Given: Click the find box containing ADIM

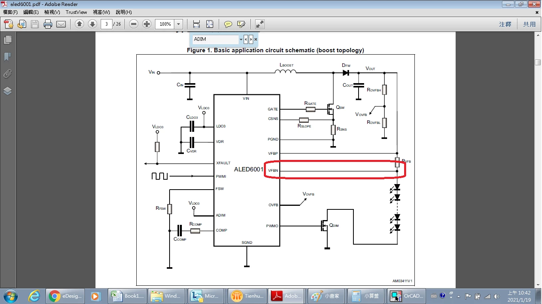Looking at the screenshot, I should [216, 39].
